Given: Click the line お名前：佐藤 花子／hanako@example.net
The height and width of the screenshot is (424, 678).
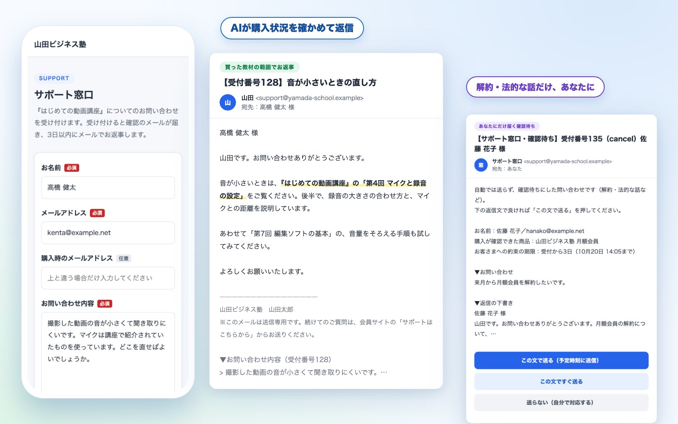Looking at the screenshot, I should 529,231.
